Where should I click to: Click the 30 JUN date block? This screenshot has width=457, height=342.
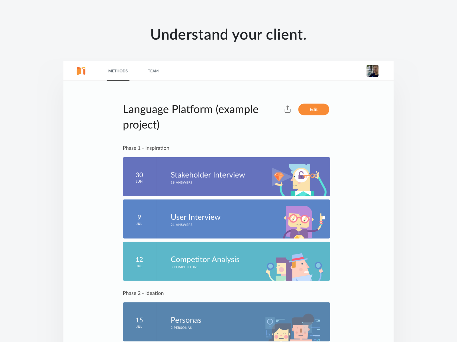(x=139, y=177)
